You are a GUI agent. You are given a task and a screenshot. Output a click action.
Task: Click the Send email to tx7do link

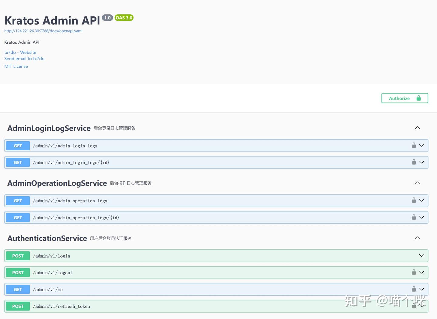(24, 58)
